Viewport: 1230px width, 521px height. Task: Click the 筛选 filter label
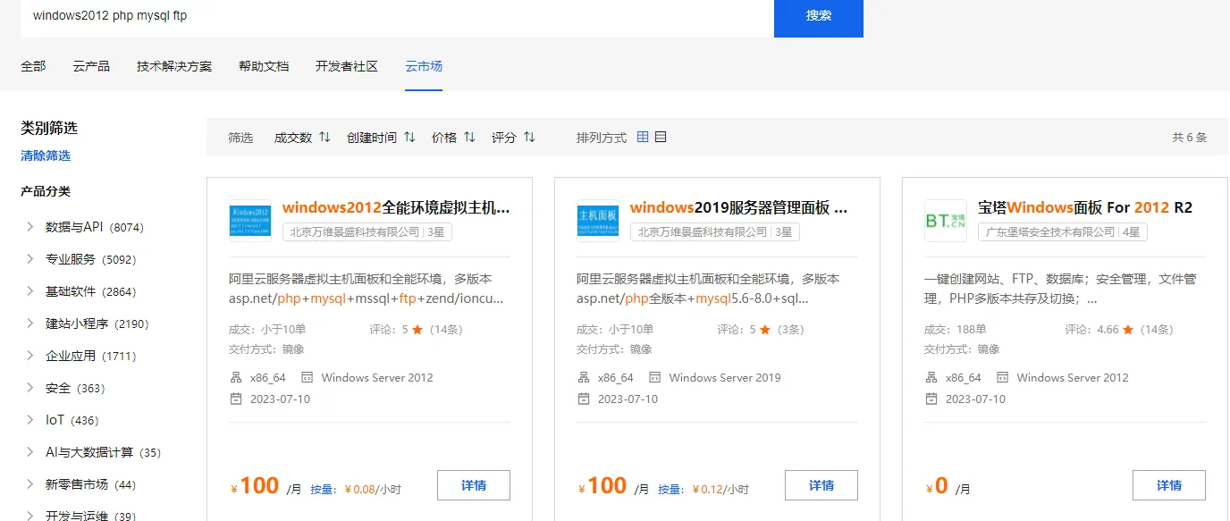click(x=240, y=136)
